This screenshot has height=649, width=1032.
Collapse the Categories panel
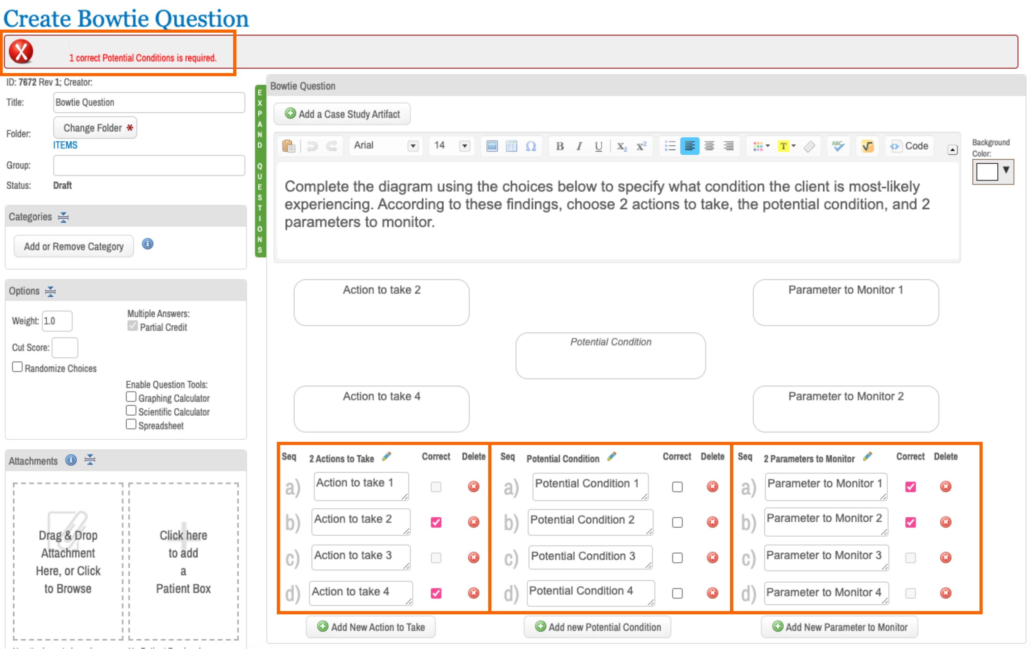[x=63, y=217]
